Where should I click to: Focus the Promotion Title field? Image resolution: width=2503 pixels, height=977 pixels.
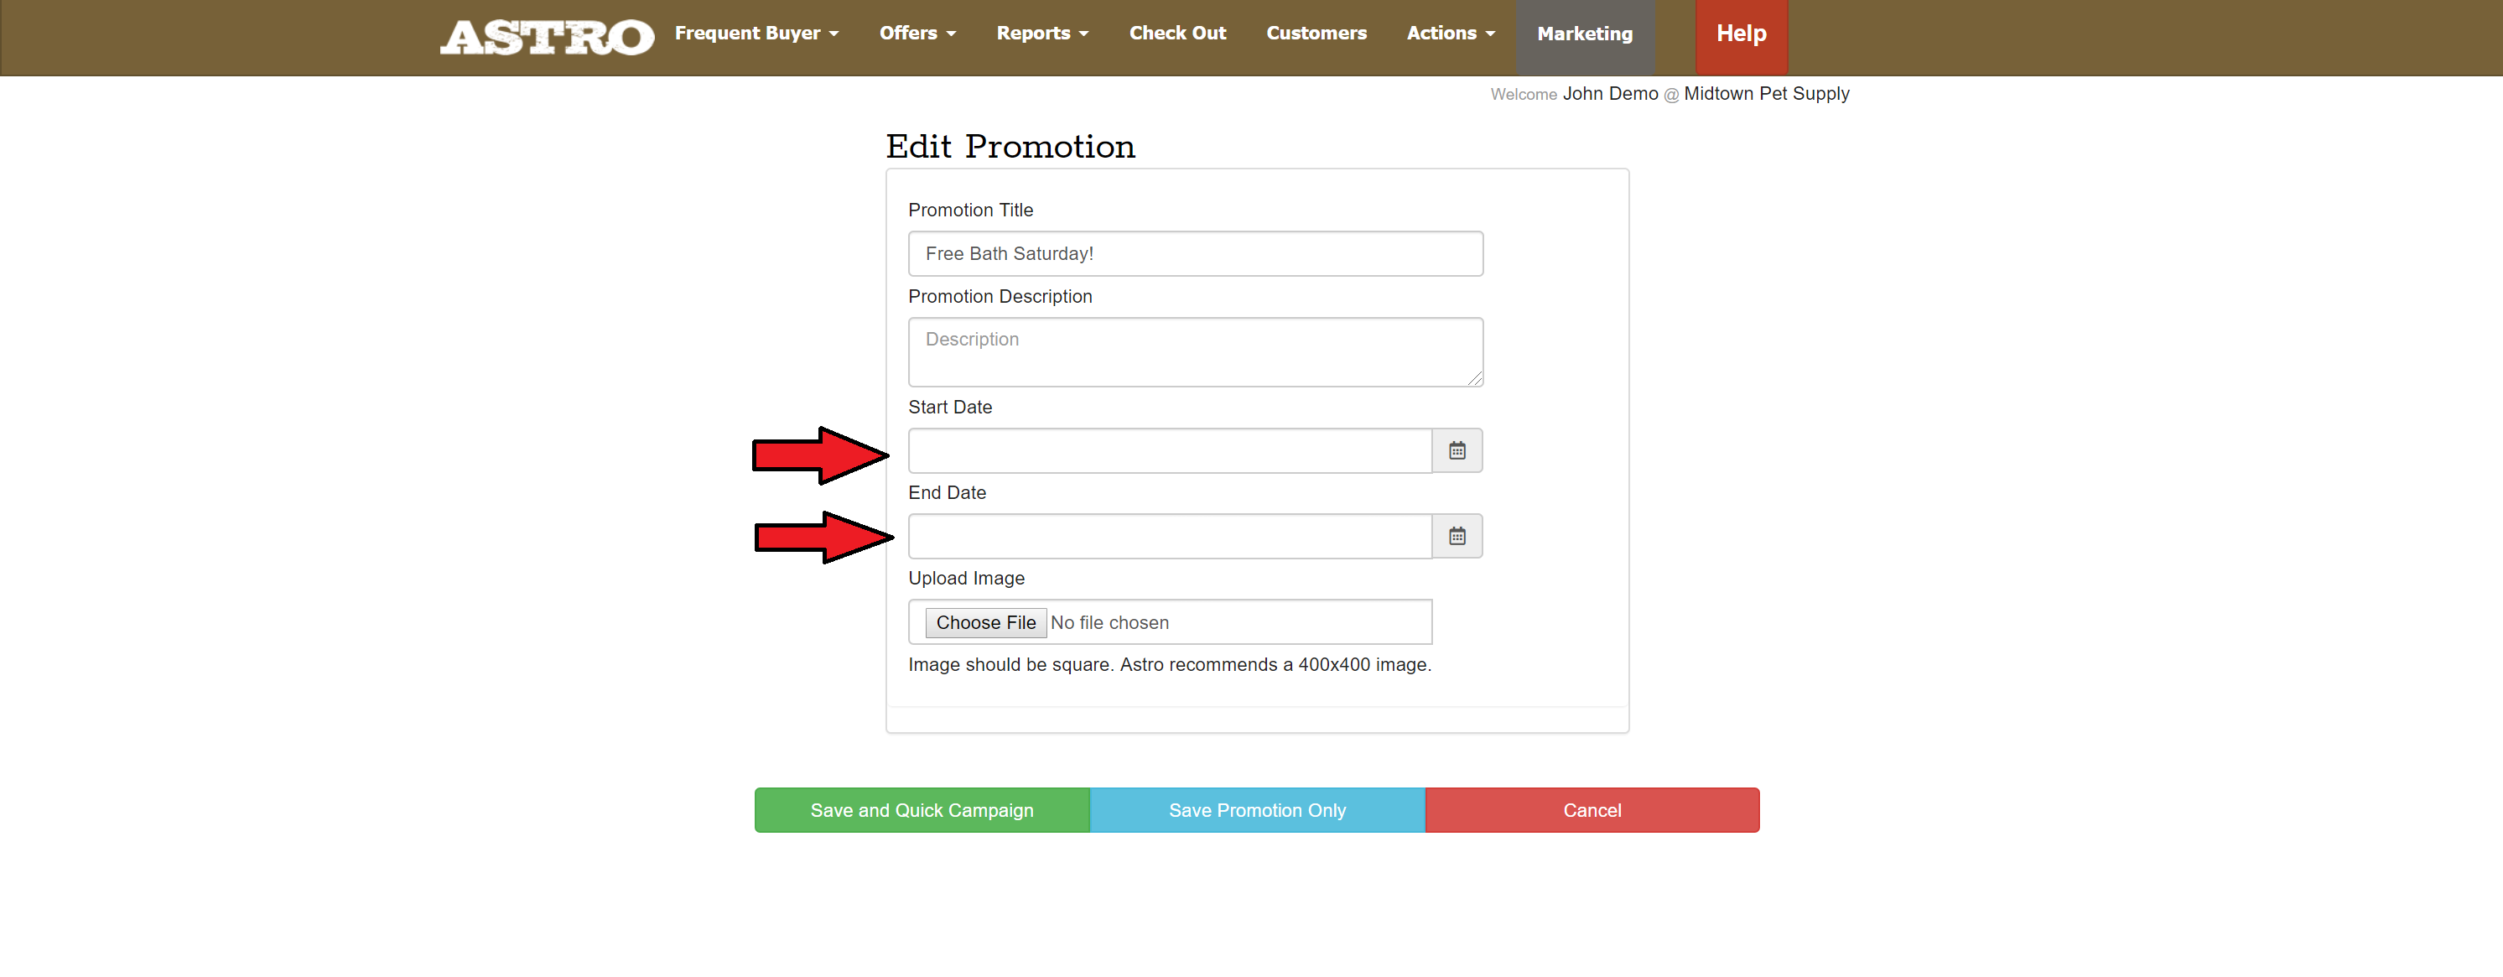coord(1194,254)
